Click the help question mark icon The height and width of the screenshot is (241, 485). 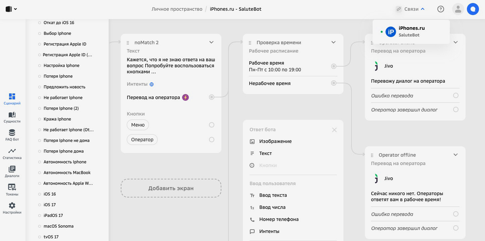[x=441, y=9]
